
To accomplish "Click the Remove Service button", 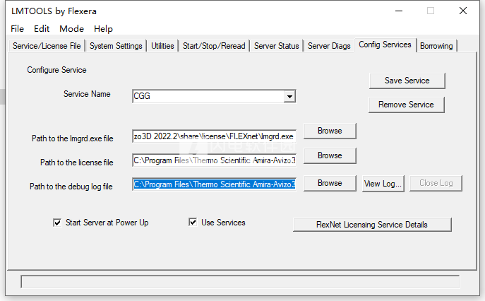I will point(407,105).
